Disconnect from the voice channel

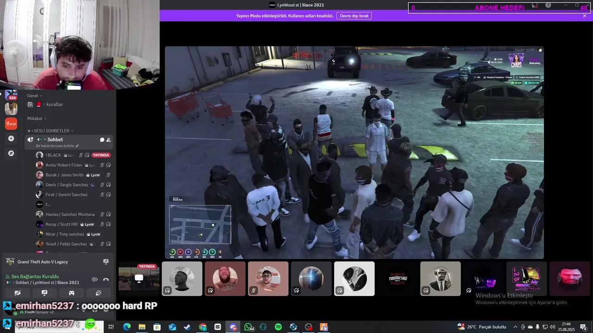point(106,279)
